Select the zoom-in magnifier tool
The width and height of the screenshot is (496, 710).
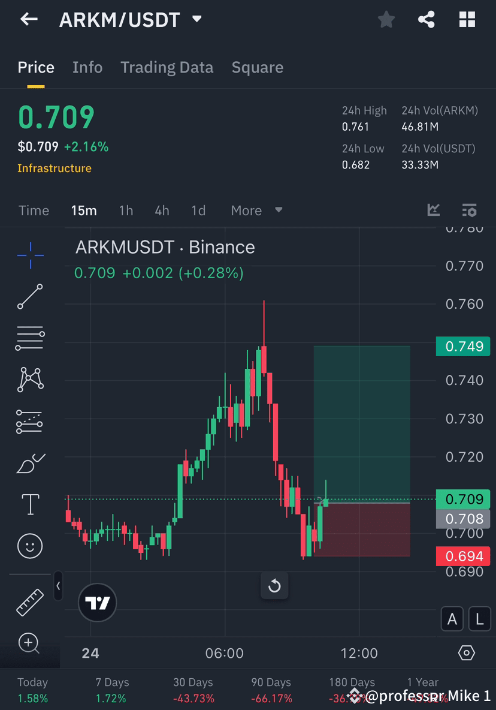29,643
